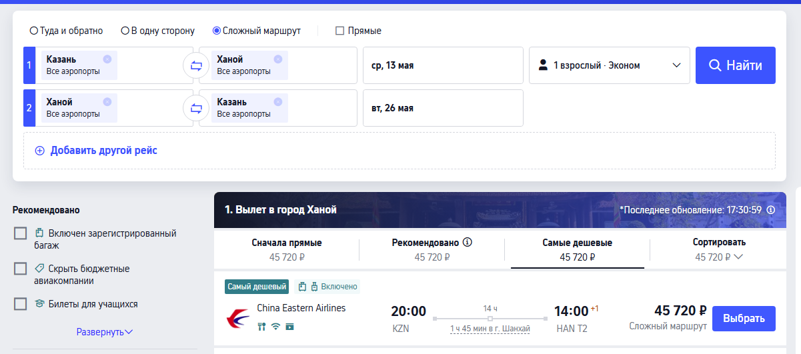This screenshot has height=354, width=801.
Task: Clear Ханой from second departure field
Action: click(107, 101)
